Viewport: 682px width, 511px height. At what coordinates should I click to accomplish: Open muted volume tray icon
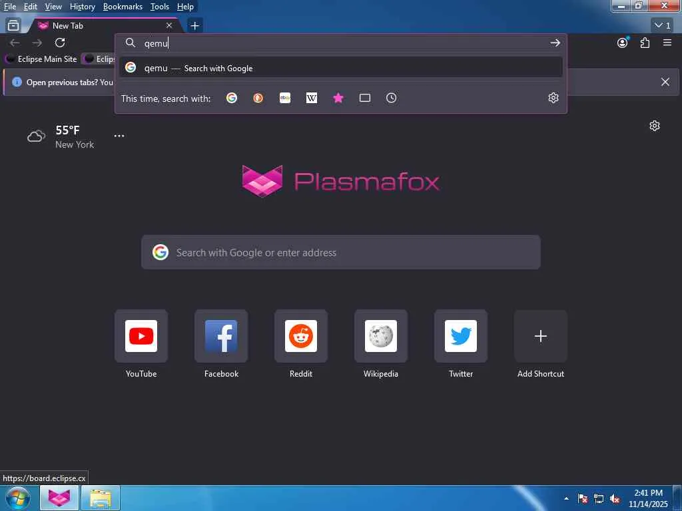click(x=615, y=499)
